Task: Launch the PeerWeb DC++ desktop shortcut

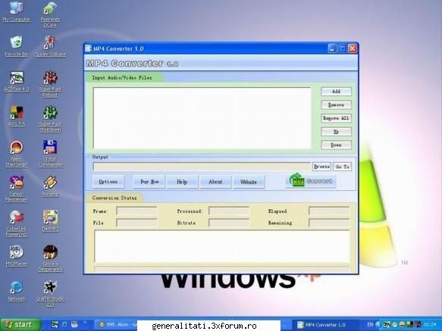Action: click(50, 14)
